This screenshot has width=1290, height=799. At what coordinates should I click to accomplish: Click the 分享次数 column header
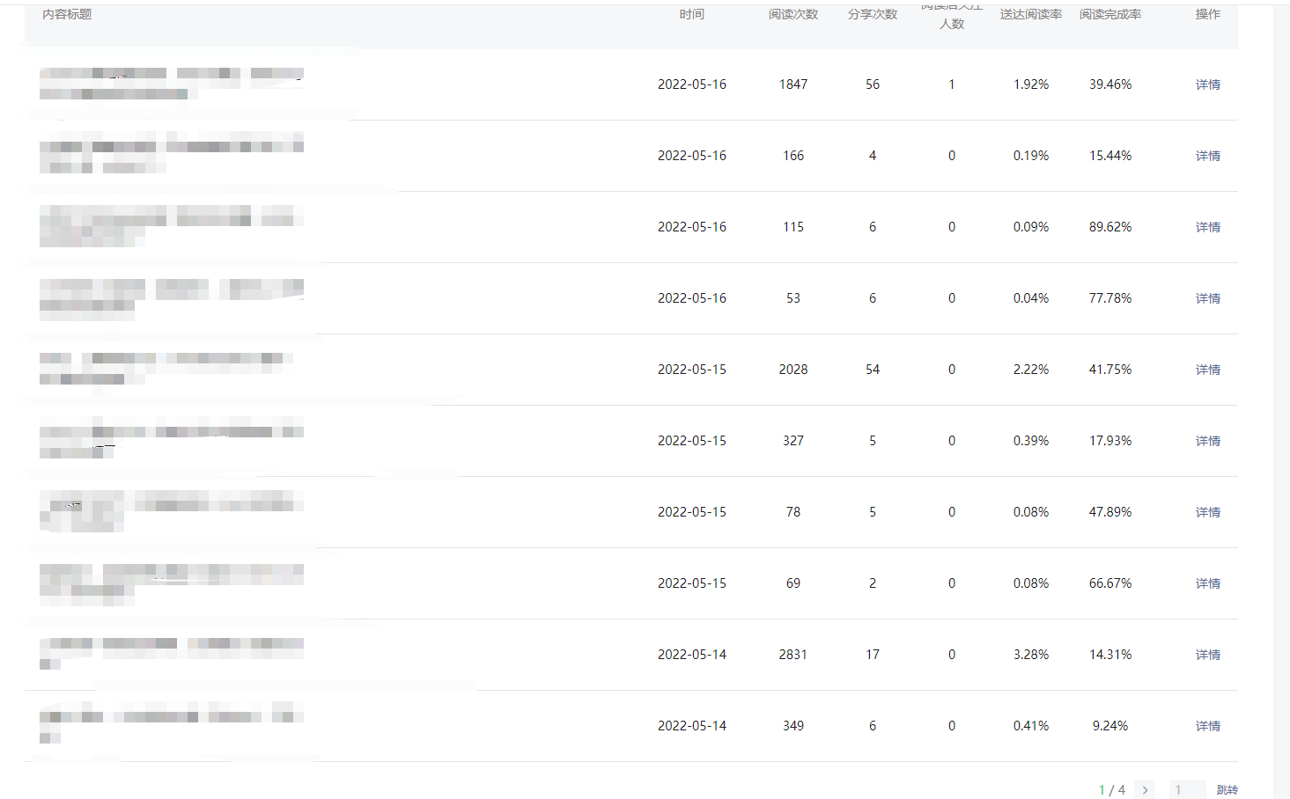[873, 14]
